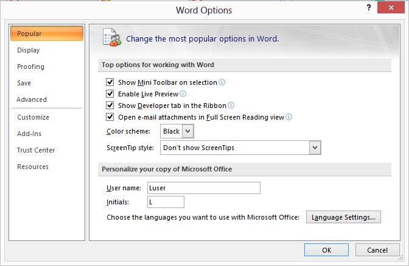This screenshot has width=409, height=266.
Task: Click into the User name field
Action: coord(204,188)
